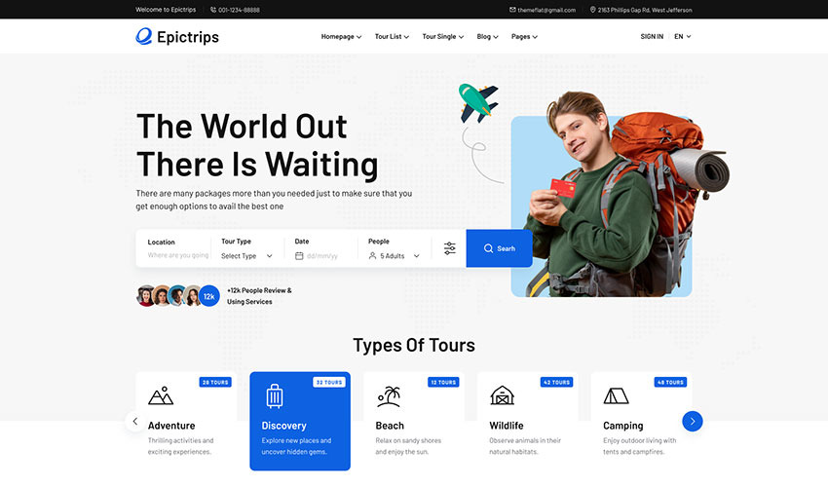Click the Discovery luggage icon
The height and width of the screenshot is (487, 828).
click(x=274, y=395)
